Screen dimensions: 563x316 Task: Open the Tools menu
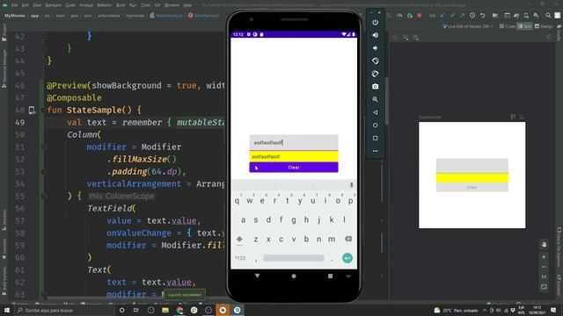[145, 5]
